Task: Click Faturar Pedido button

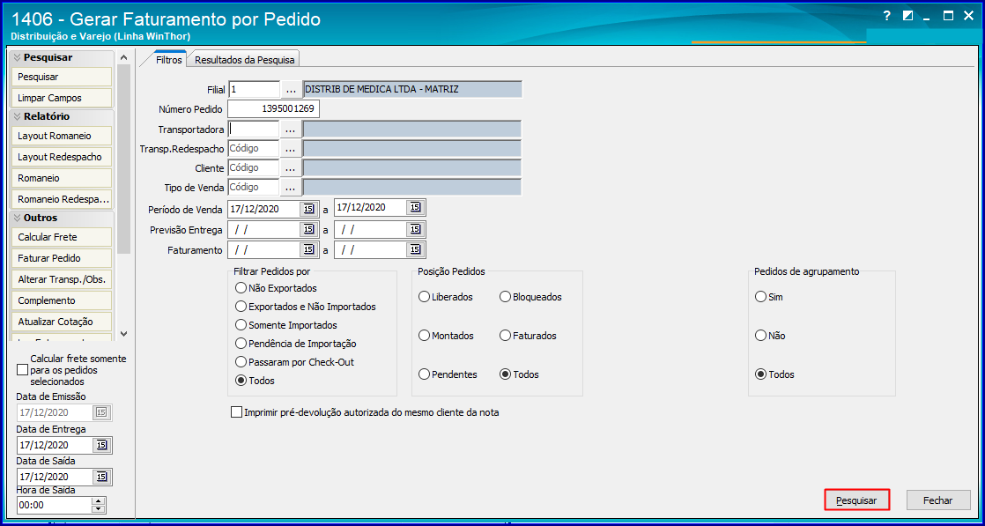Action: pyautogui.click(x=62, y=258)
